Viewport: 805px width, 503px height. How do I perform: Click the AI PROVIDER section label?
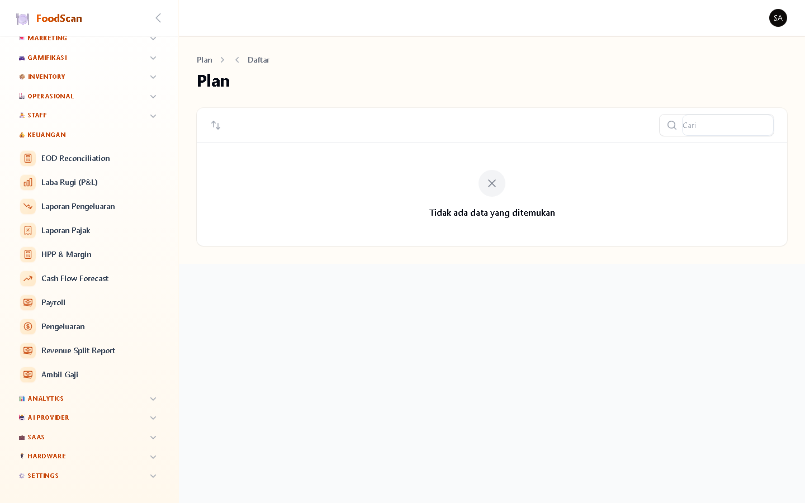click(x=48, y=417)
